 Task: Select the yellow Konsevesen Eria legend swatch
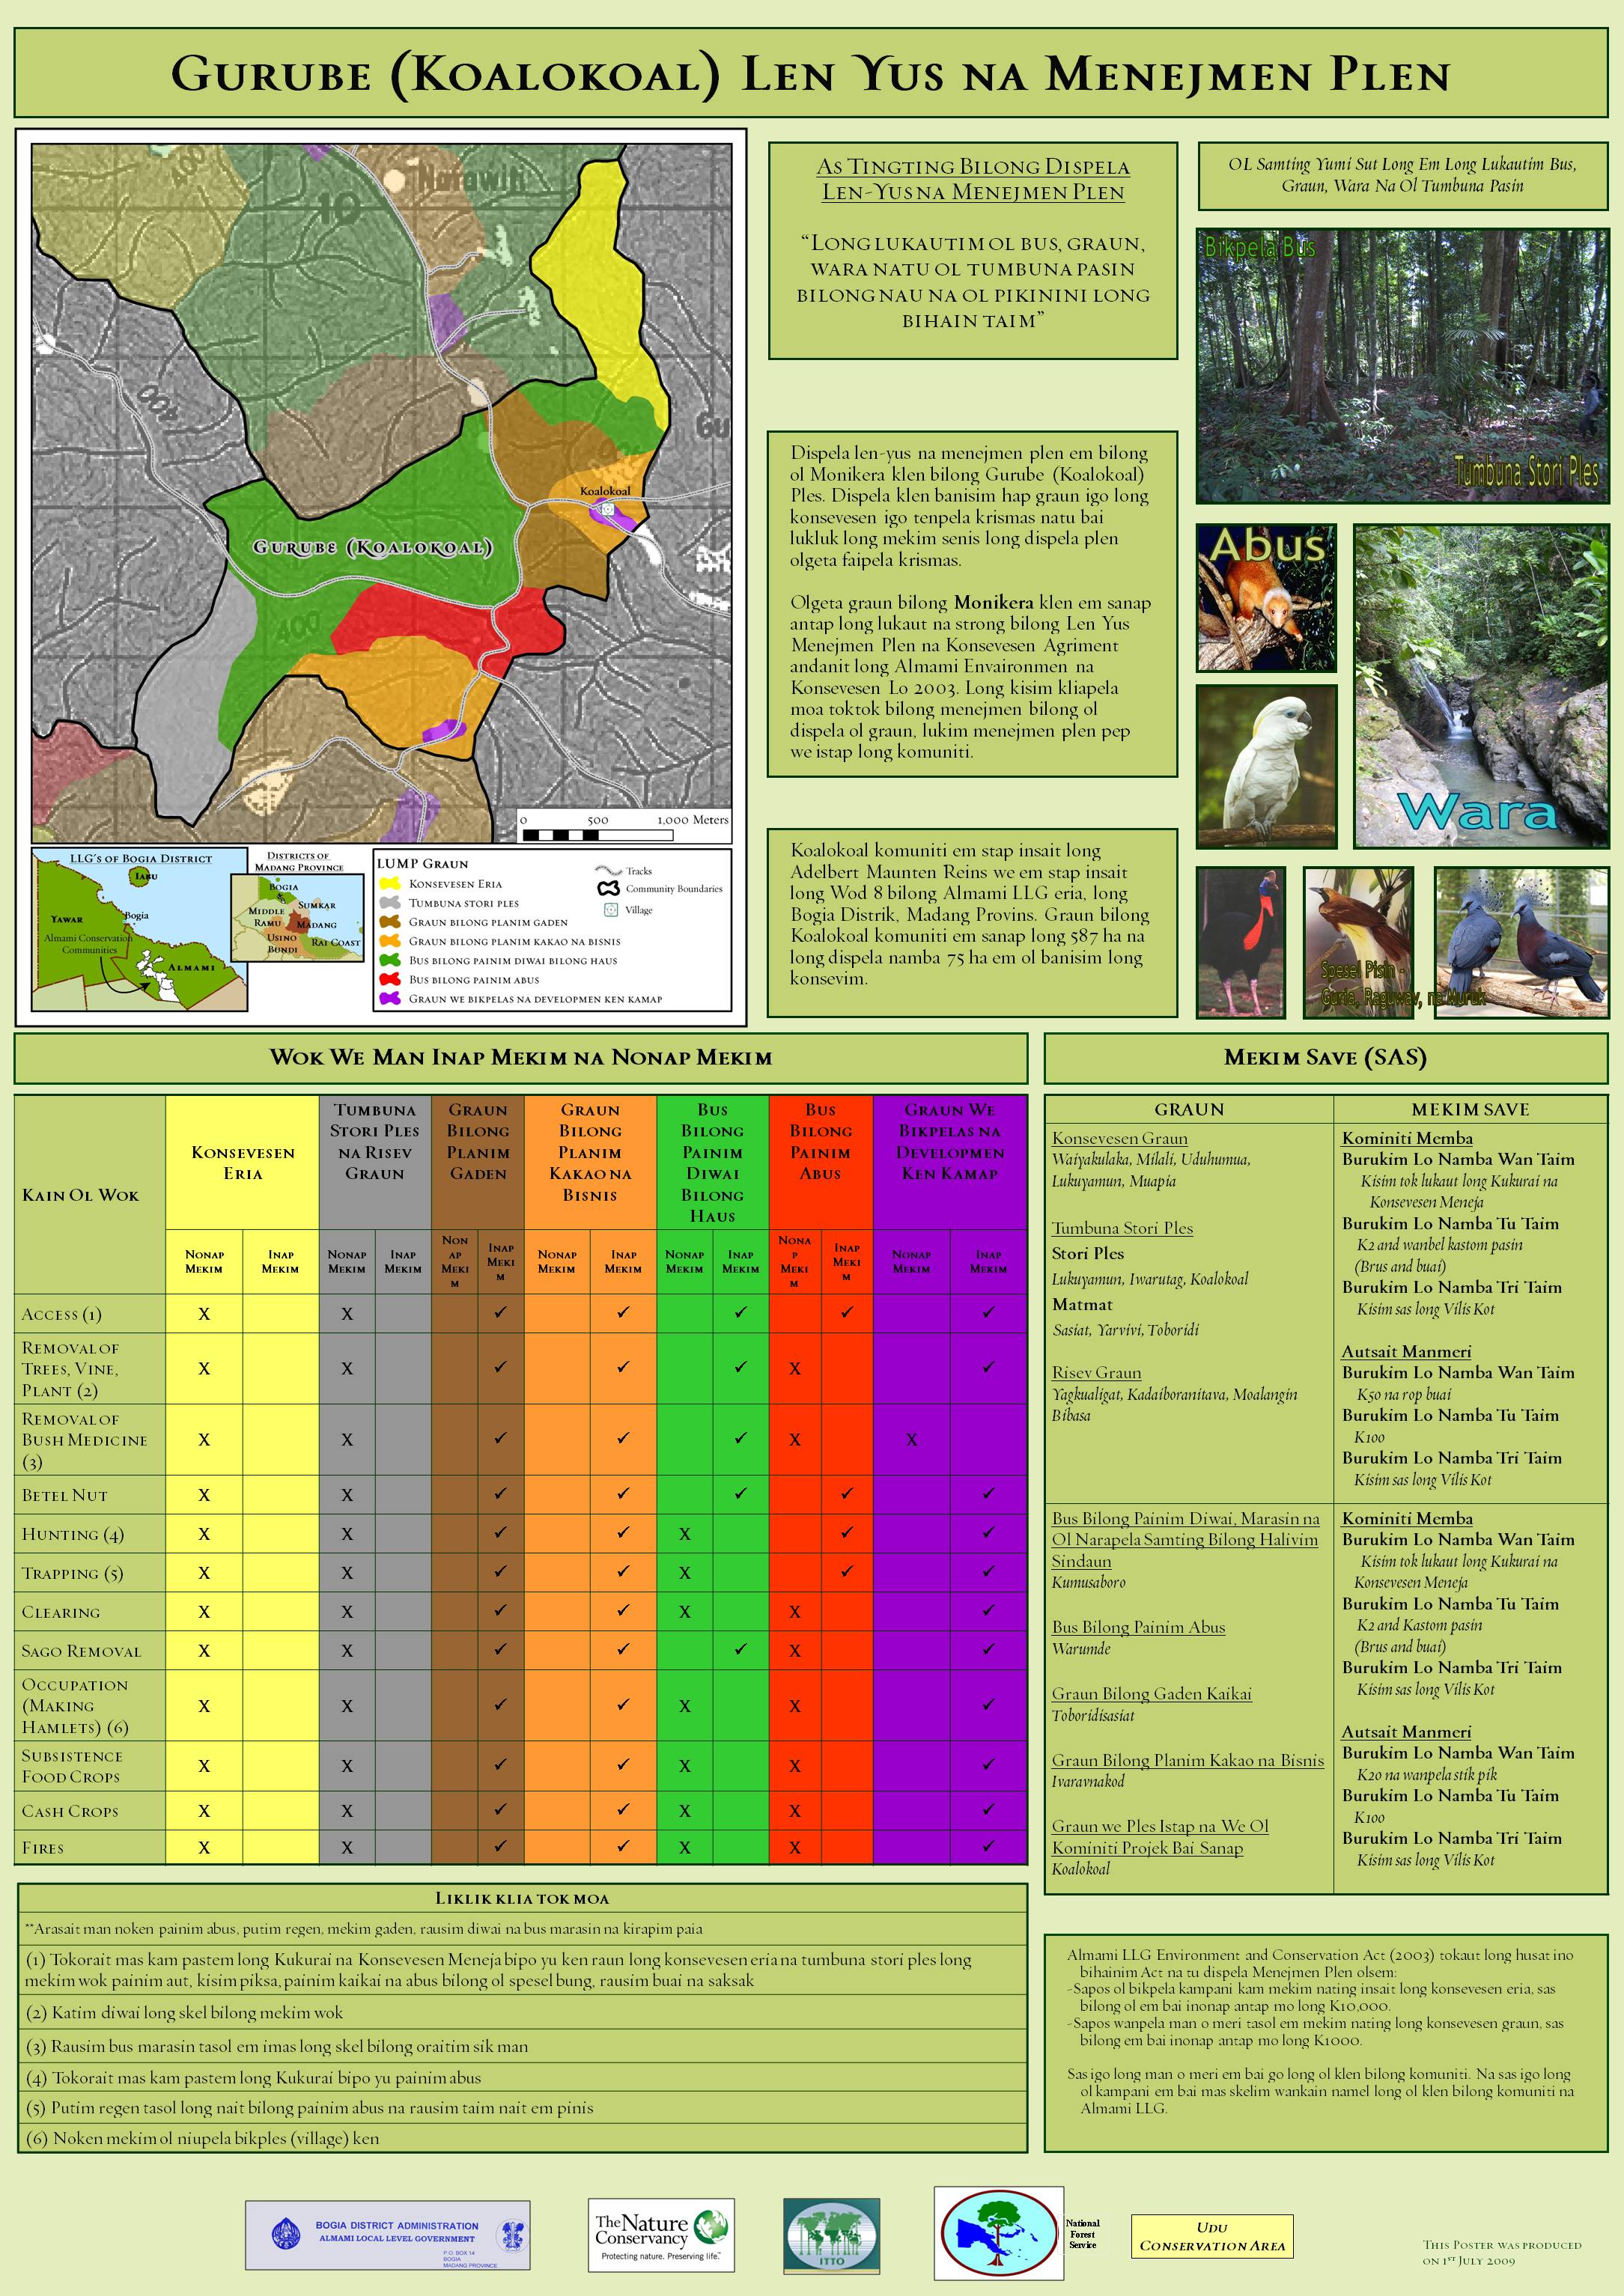coord(390,884)
